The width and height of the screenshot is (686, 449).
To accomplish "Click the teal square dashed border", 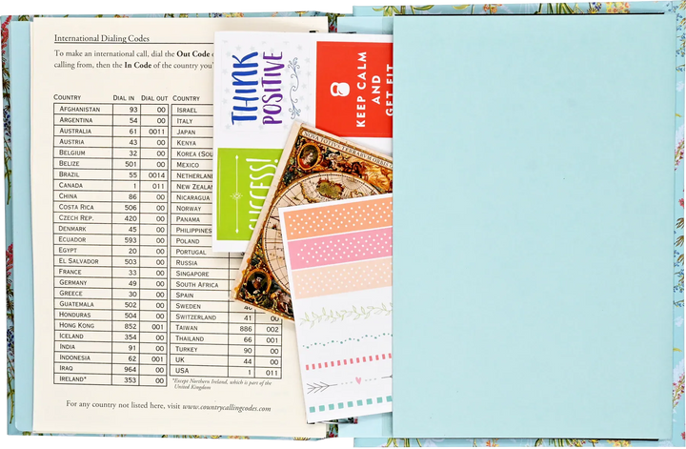I will [x=350, y=403].
